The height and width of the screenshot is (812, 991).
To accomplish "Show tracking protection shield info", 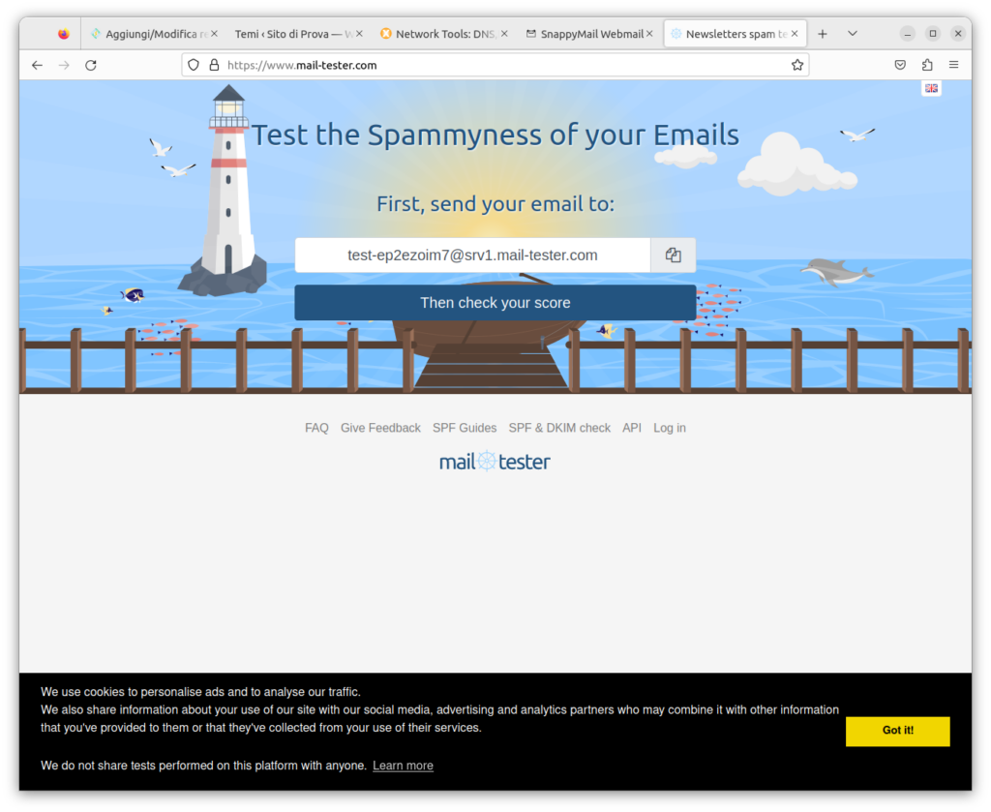I will click(x=194, y=65).
